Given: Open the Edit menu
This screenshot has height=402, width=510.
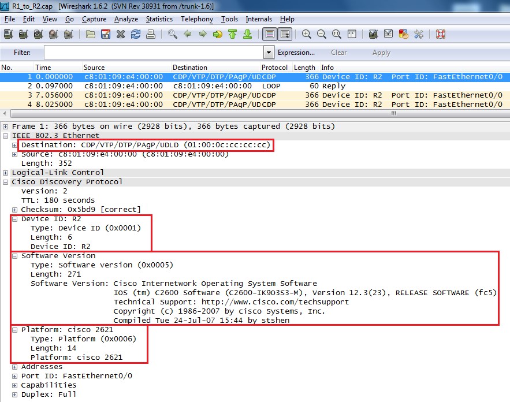Looking at the screenshot, I should click(x=29, y=19).
